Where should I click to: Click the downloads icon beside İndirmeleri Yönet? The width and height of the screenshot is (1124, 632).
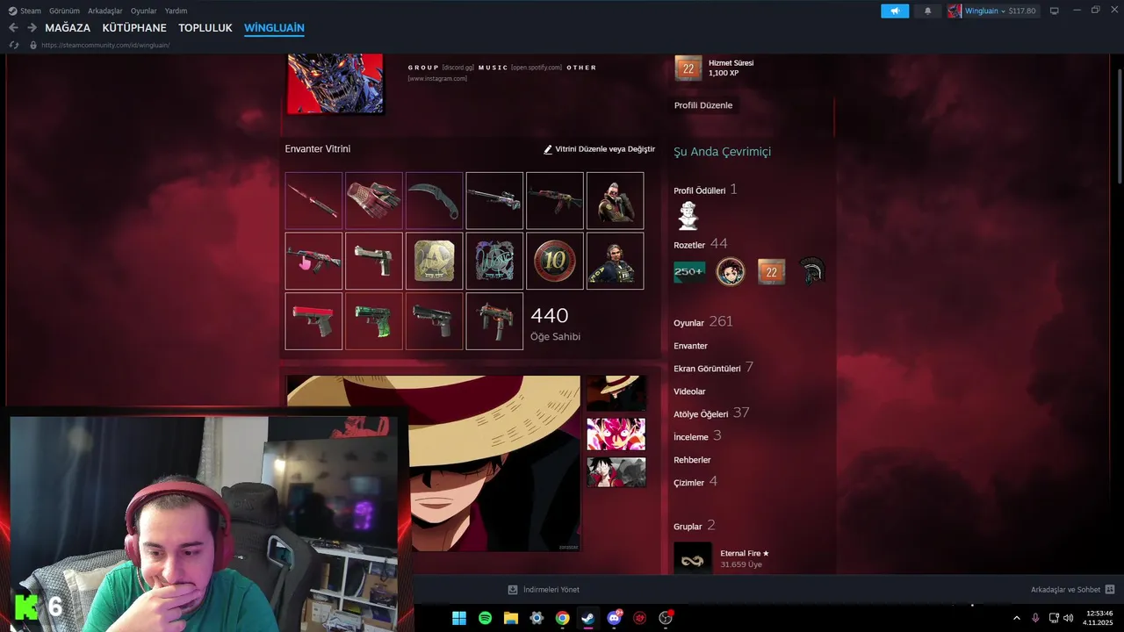click(x=513, y=589)
